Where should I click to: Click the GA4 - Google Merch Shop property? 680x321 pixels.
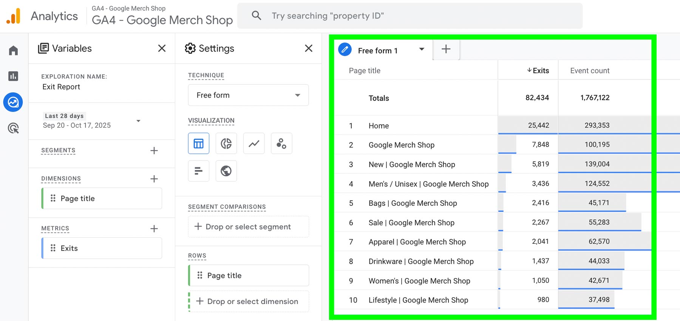point(162,20)
